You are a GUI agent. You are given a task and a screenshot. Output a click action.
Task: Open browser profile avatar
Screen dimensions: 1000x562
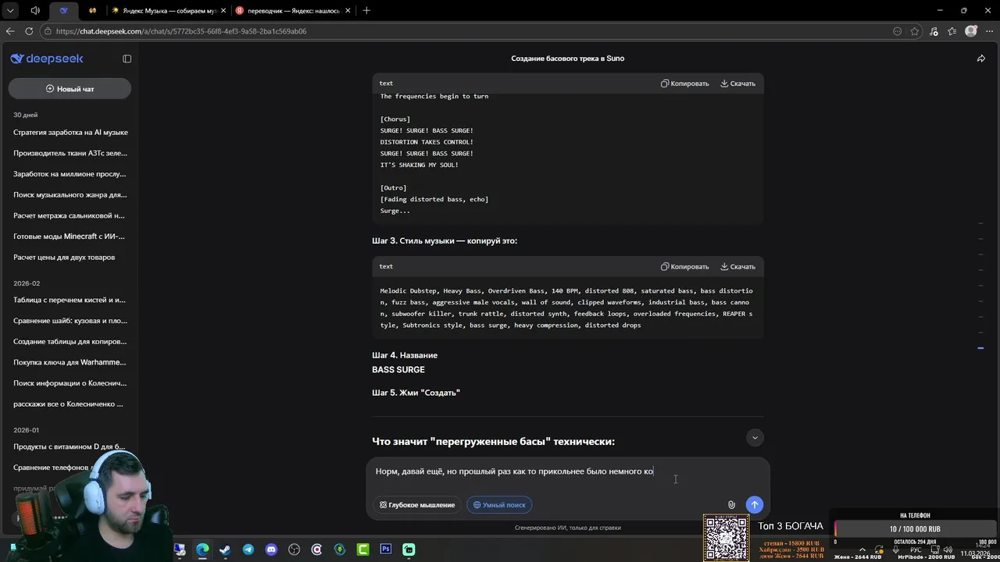pyautogui.click(x=971, y=31)
